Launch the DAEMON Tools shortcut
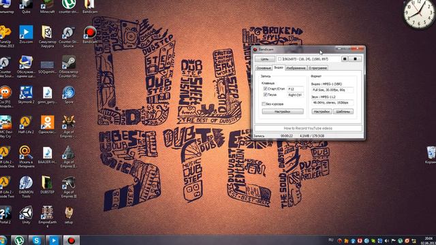 [x=26, y=186]
